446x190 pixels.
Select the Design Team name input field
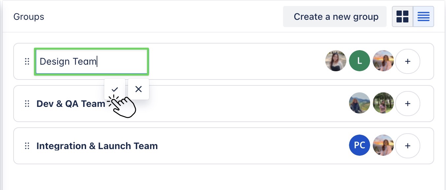tap(91, 61)
